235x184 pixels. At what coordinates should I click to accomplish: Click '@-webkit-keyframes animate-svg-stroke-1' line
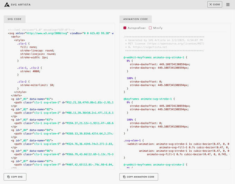point(156,57)
